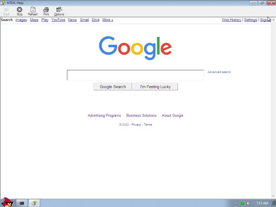Click the vertical scrollbar up arrow

[273, 20]
